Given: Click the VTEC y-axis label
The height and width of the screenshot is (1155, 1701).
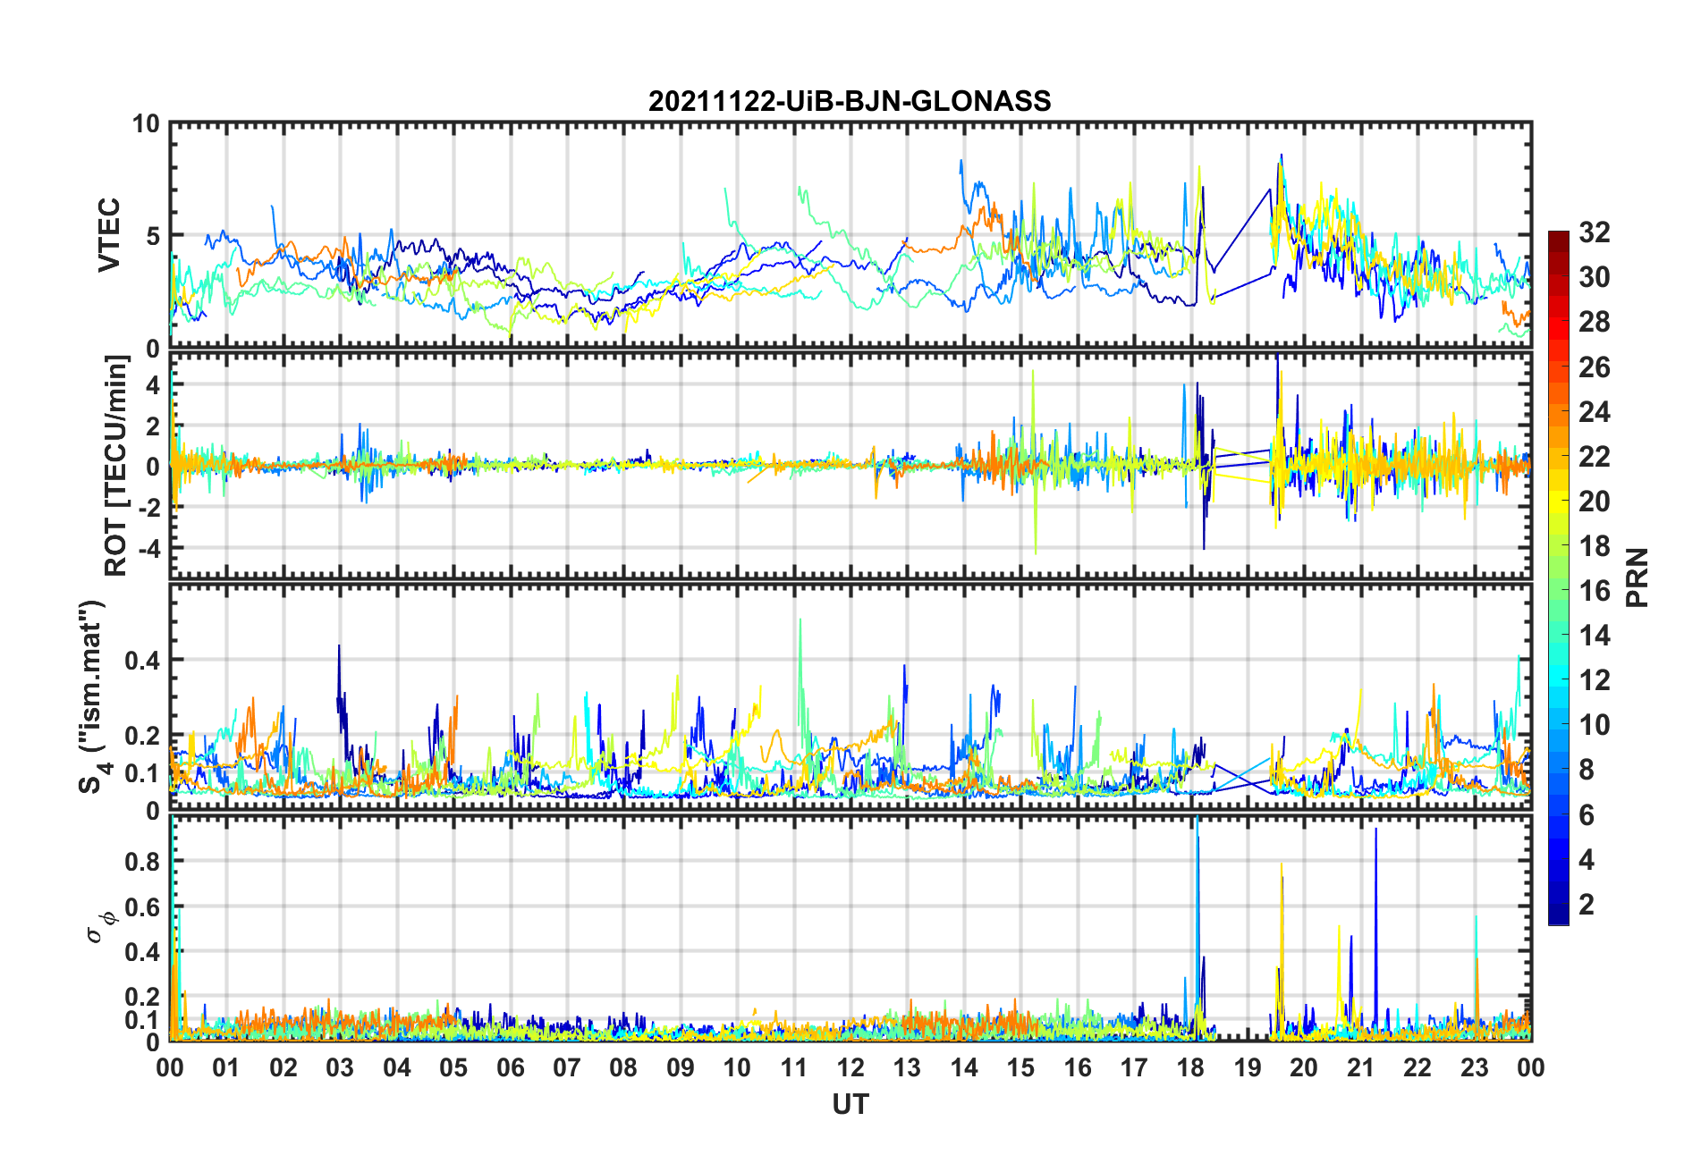Looking at the screenshot, I should point(109,235).
